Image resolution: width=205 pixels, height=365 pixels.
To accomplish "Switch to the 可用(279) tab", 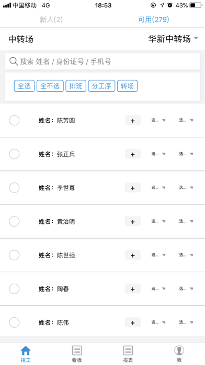I will point(153,19).
